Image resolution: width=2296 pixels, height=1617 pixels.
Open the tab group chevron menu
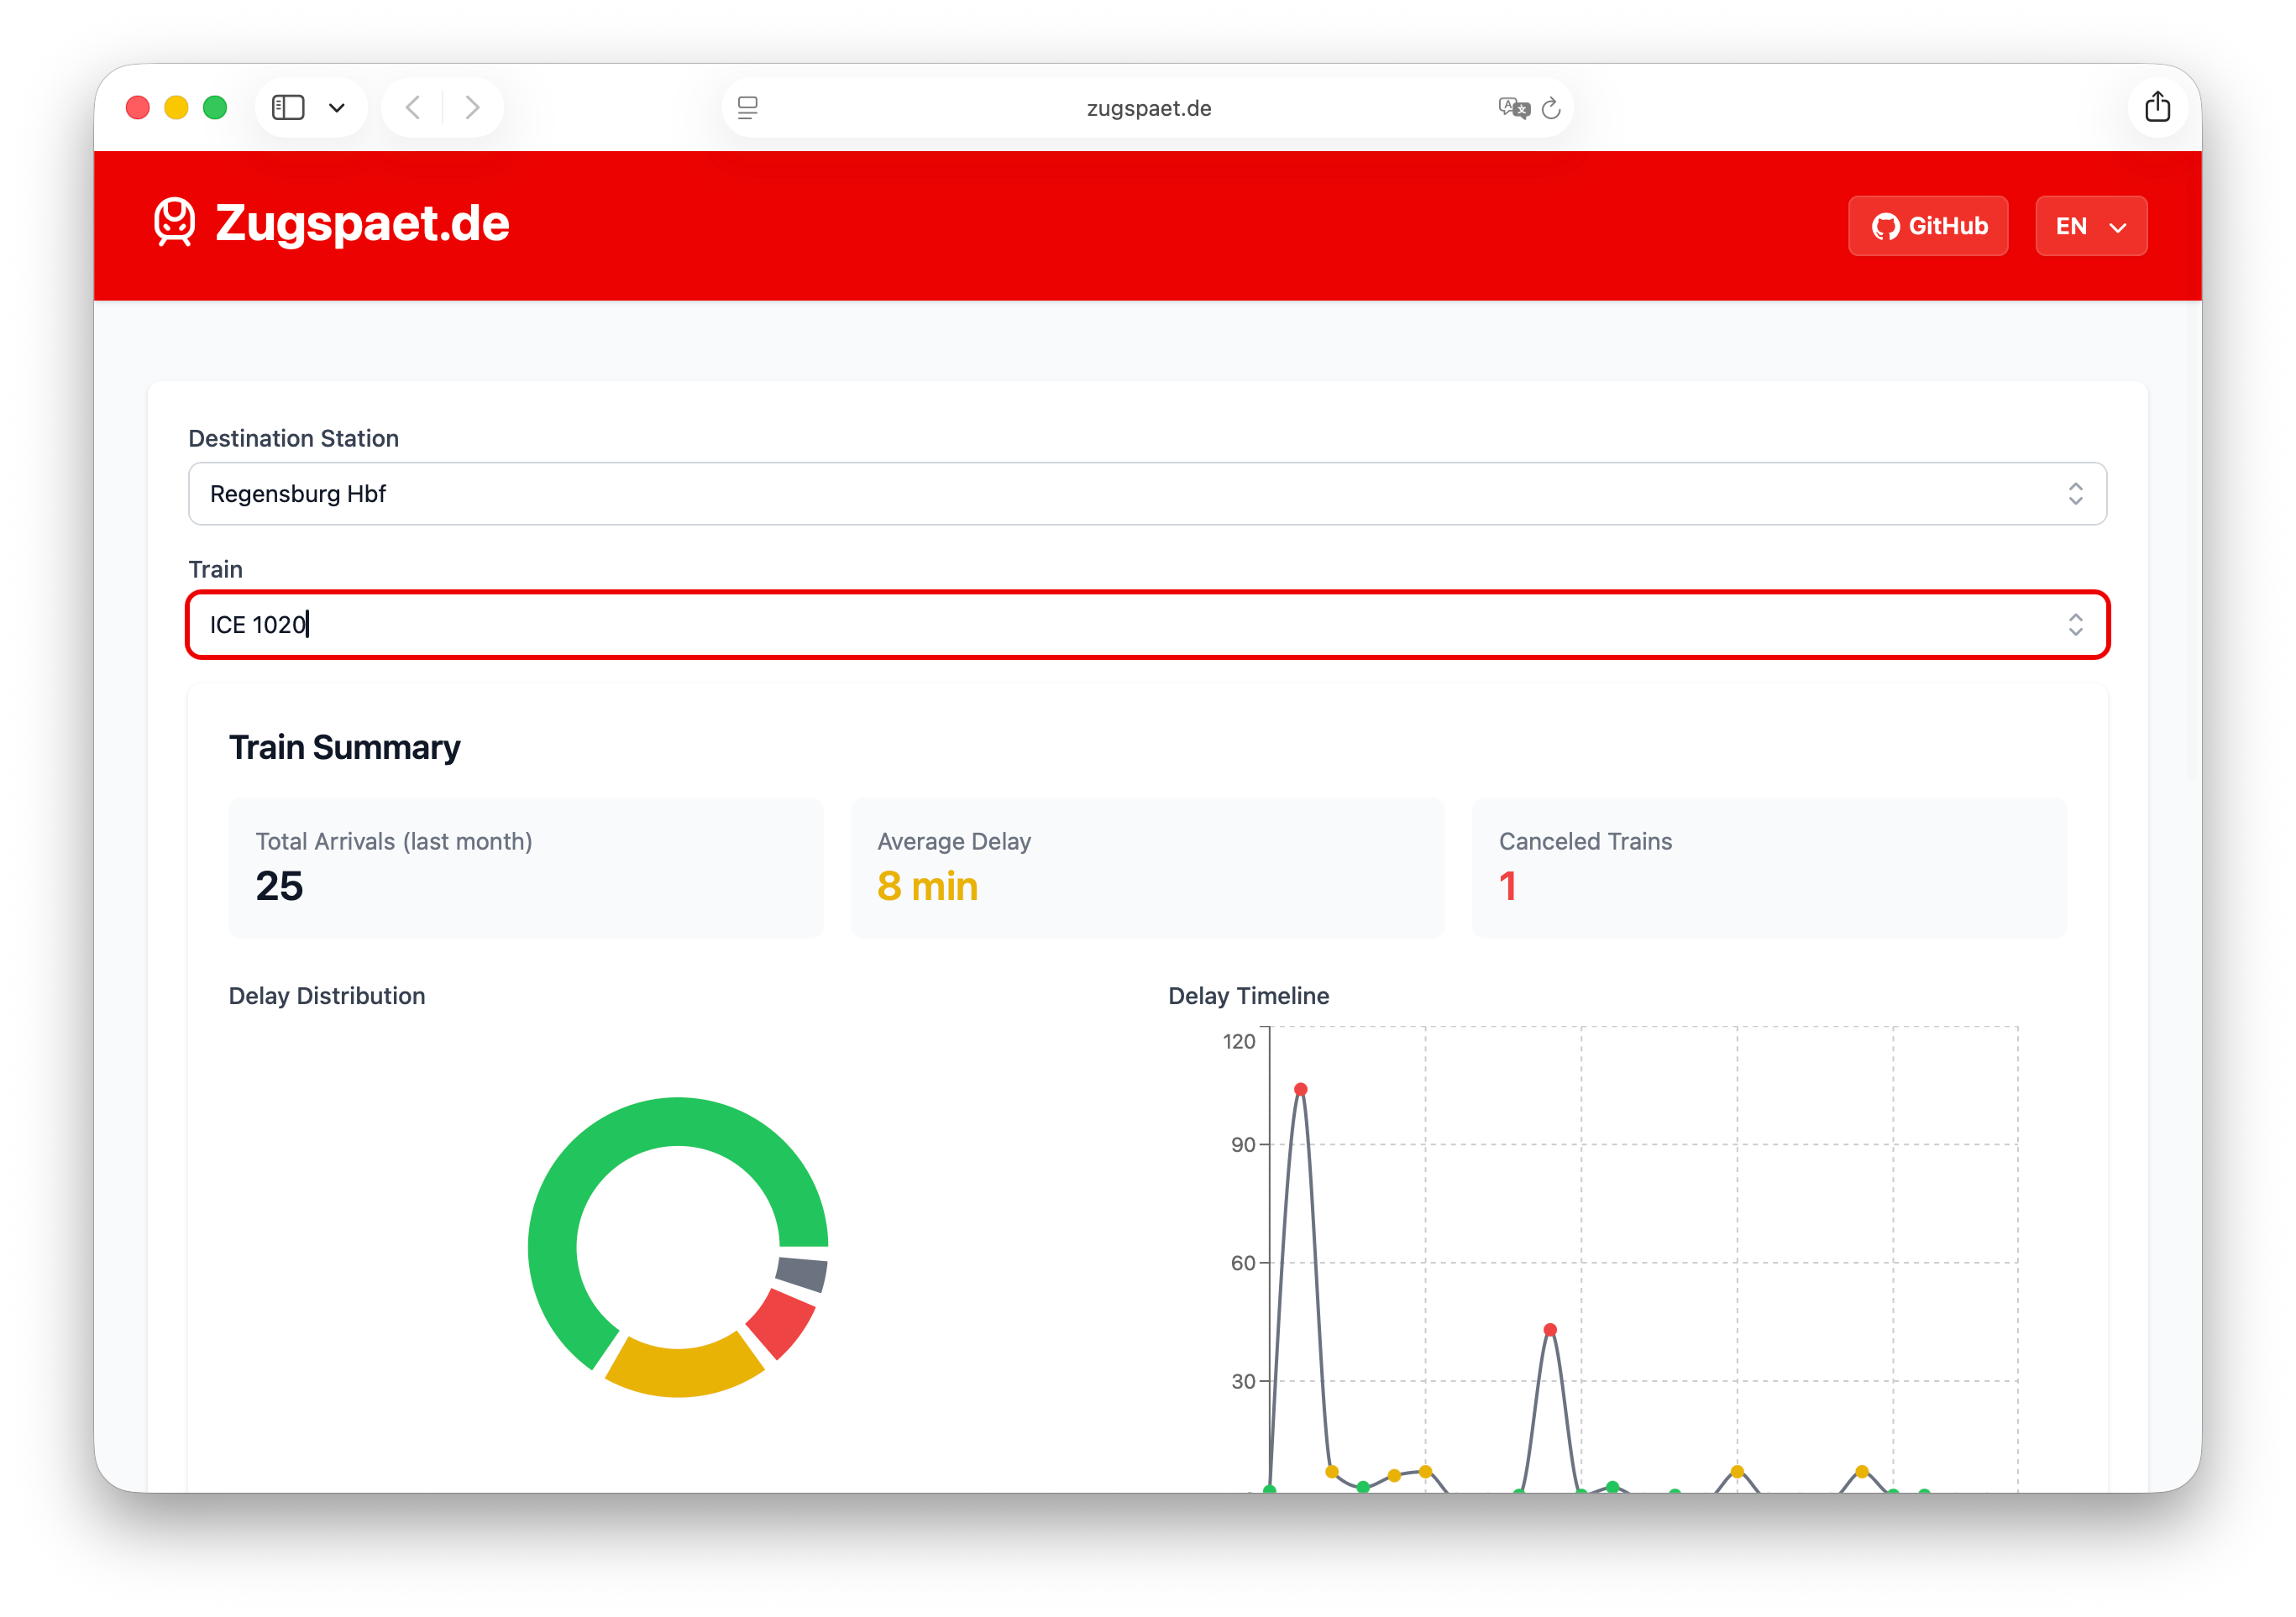coord(337,108)
